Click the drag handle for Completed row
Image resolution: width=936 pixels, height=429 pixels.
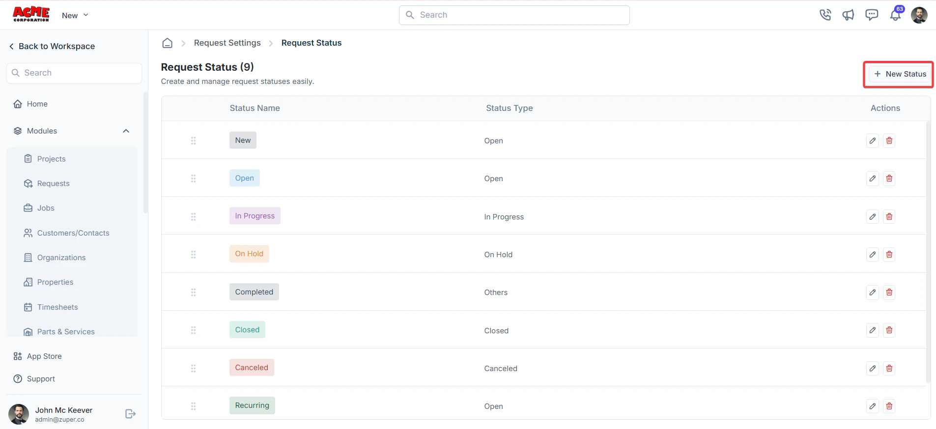(194, 292)
